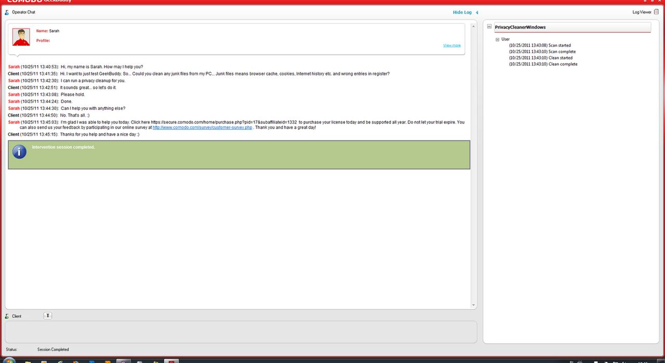
Task: Click the Operator Chat person icon
Action: 7,12
